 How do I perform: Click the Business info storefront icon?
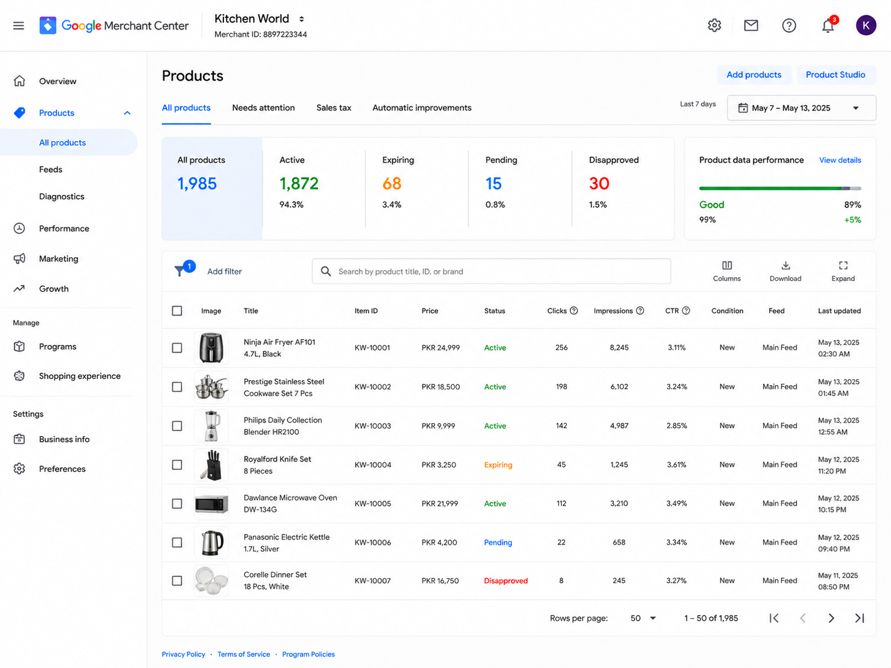pos(20,439)
